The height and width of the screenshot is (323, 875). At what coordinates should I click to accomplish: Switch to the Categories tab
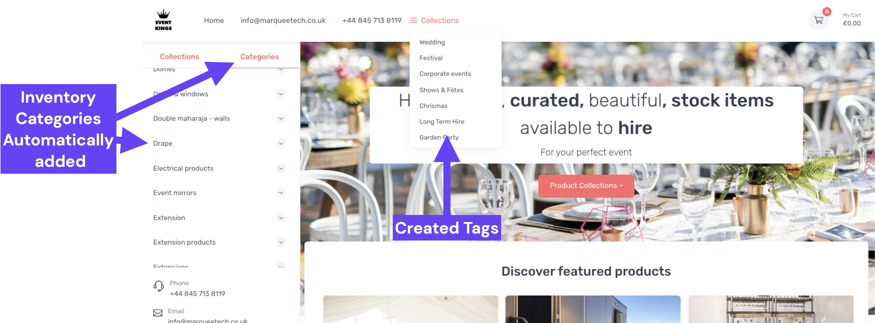(x=259, y=57)
